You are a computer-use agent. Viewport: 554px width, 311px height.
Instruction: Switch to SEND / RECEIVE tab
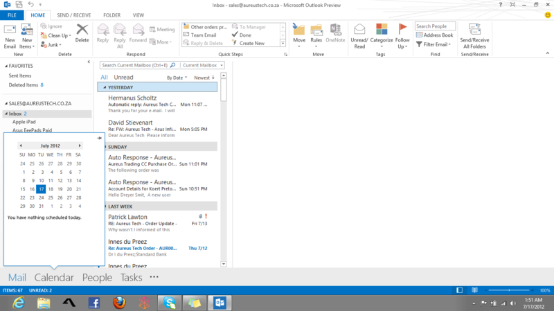[x=74, y=15]
